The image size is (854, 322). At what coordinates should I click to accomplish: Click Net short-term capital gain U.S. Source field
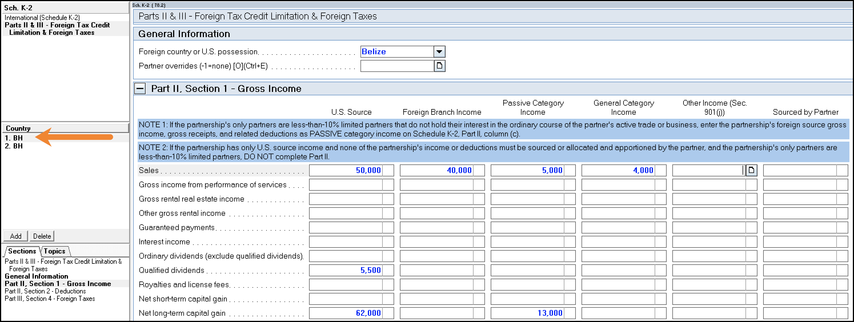click(x=346, y=299)
